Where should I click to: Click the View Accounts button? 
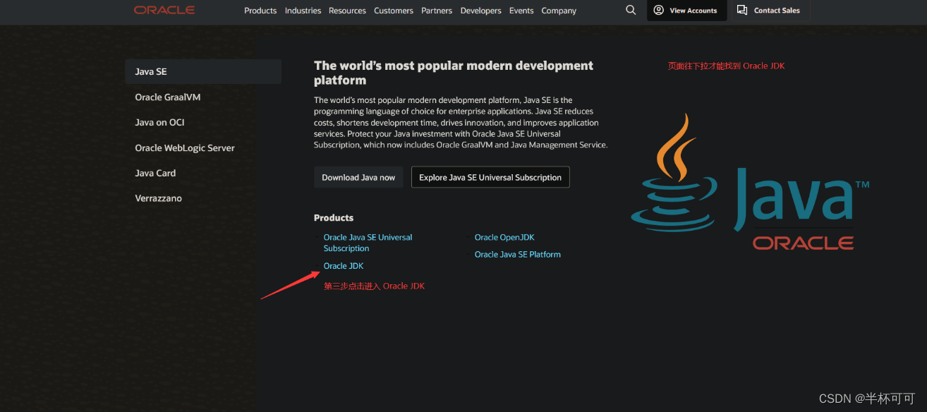coord(686,10)
